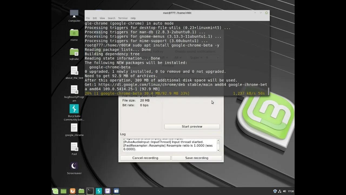Open the Search menu in the terminal
The width and height of the screenshot is (346, 195).
coord(111,18)
